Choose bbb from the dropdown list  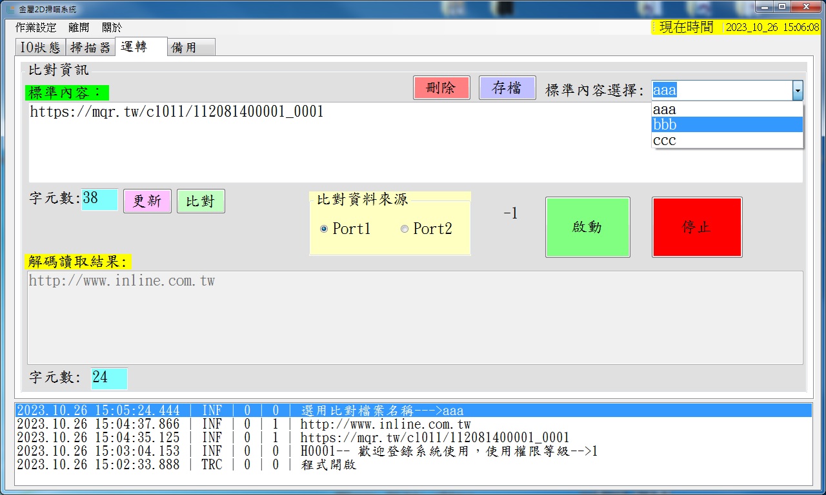727,125
